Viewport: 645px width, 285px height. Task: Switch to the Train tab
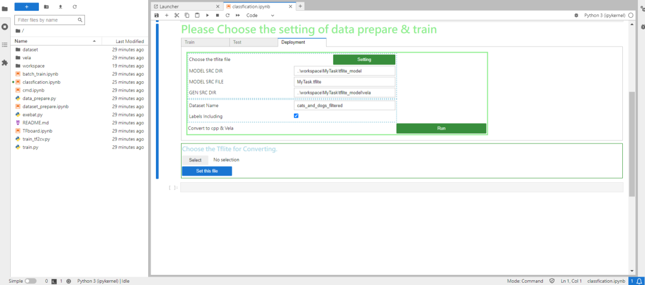point(205,42)
